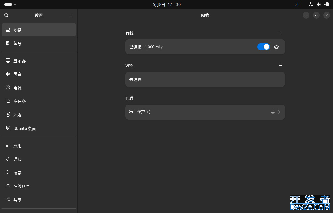This screenshot has width=333, height=213.
Task: Open the 蓝牙 settings panel
Action: 39,43
